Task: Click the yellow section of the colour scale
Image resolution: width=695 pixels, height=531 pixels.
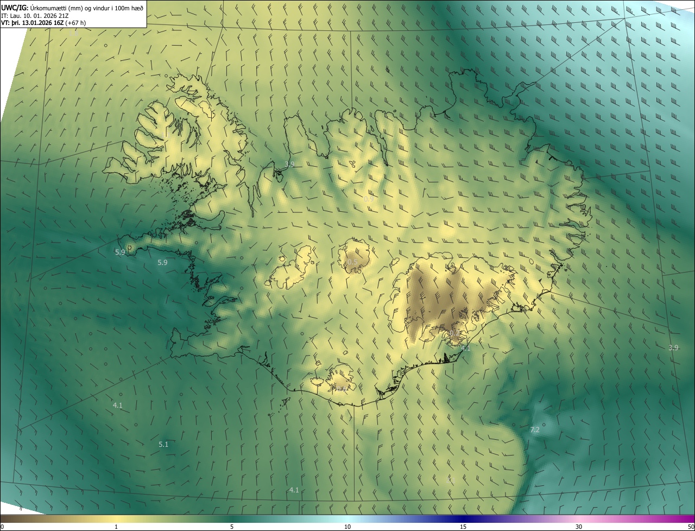Action: pyautogui.click(x=117, y=519)
